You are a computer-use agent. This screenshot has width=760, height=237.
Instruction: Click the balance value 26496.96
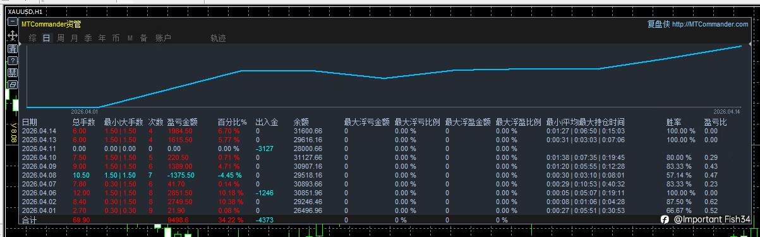[308, 210]
